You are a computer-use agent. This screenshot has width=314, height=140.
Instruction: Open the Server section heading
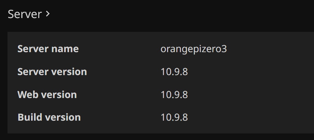25,14
